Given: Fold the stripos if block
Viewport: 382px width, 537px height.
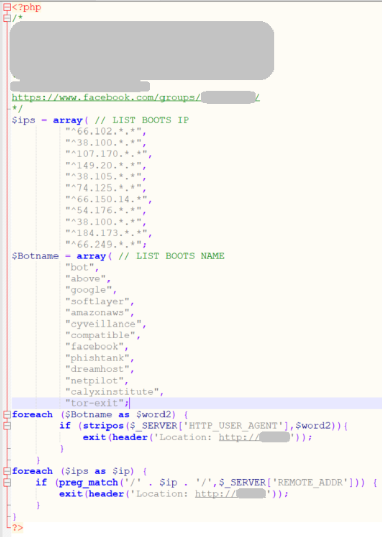Looking at the screenshot, I should (7, 426).
